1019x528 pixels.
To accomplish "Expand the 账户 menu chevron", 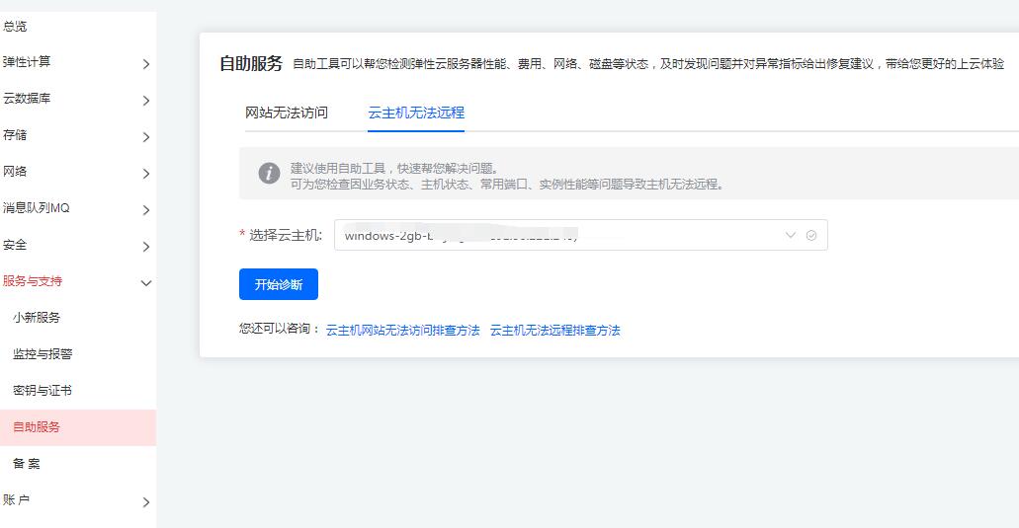I will [x=146, y=502].
